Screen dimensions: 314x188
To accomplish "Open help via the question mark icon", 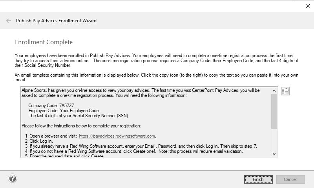I will pos(12,179).
